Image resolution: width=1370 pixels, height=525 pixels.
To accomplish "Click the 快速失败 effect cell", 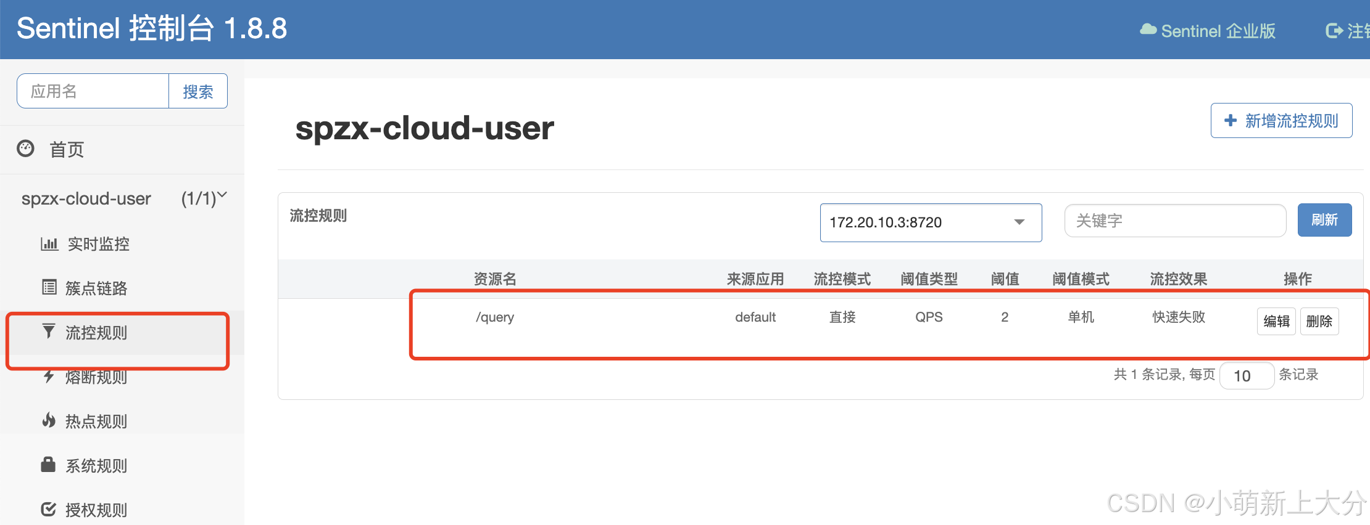I will (1179, 317).
